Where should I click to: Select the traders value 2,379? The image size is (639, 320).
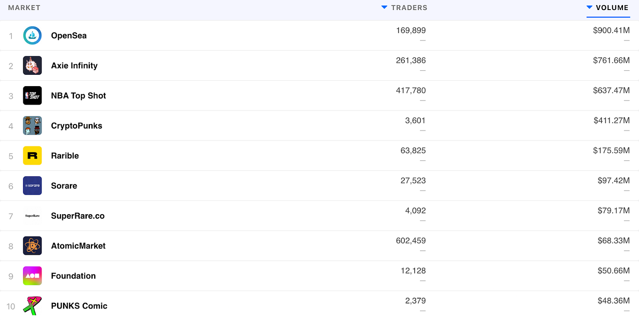pyautogui.click(x=415, y=301)
